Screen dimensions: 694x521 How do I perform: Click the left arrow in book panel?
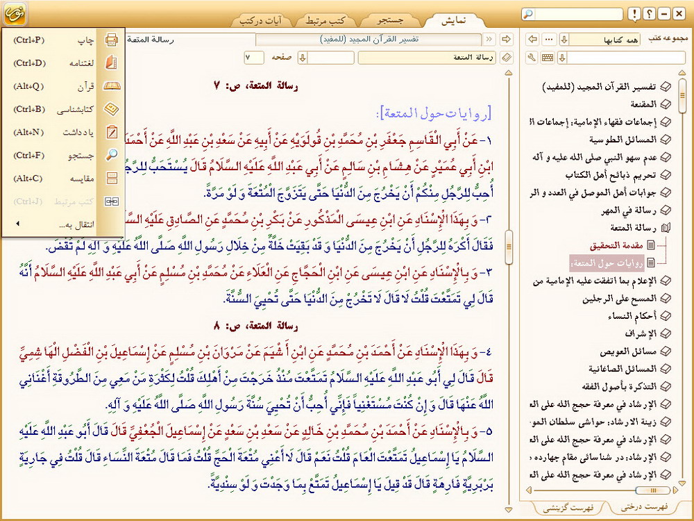(533, 39)
